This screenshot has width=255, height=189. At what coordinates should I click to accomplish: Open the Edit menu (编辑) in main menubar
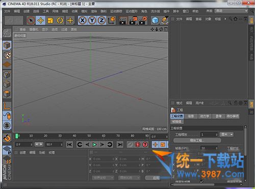(17, 11)
